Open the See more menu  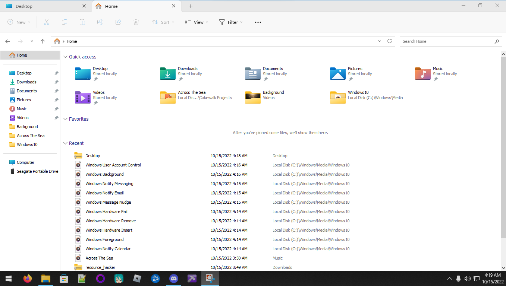point(258,22)
